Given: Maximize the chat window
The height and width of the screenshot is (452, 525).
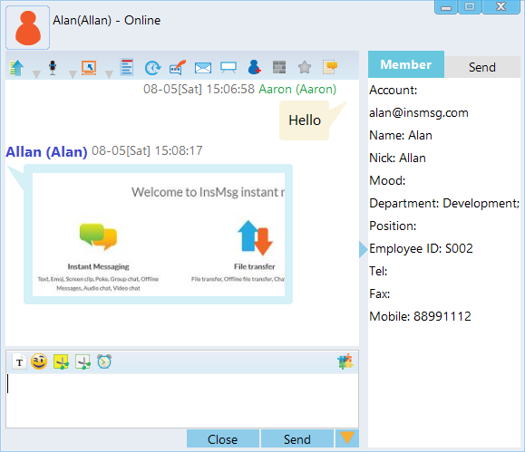Looking at the screenshot, I should click(470, 7).
